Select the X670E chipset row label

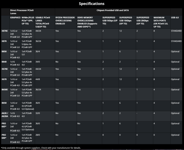[x=5, y=69]
